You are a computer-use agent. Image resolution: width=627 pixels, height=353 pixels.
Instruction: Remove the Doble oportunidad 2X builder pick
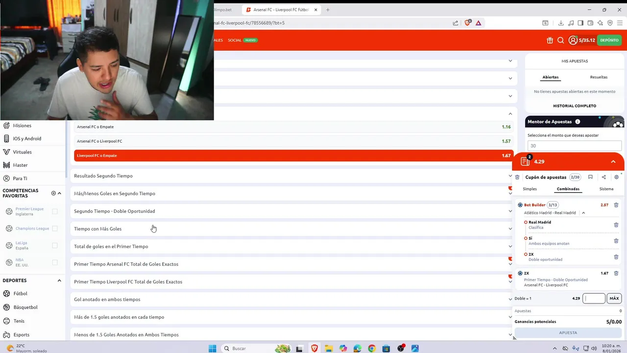(616, 257)
